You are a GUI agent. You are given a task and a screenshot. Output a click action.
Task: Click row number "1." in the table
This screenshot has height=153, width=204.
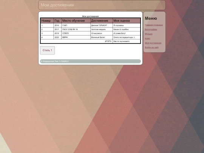click(x=47, y=25)
